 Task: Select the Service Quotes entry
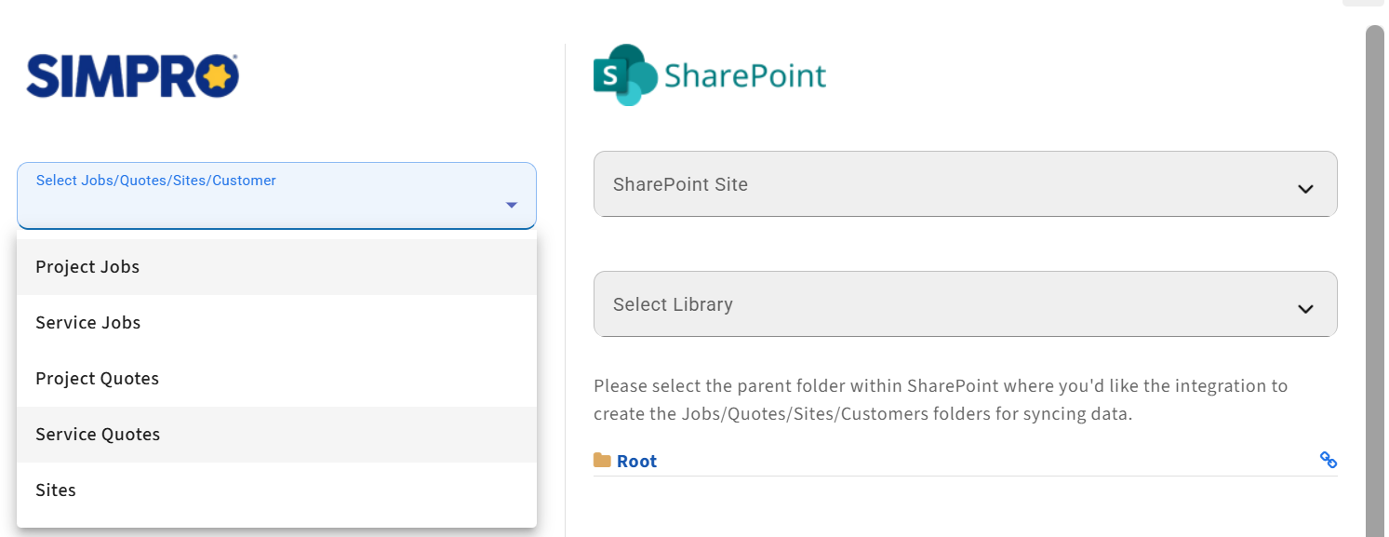pyautogui.click(x=276, y=435)
